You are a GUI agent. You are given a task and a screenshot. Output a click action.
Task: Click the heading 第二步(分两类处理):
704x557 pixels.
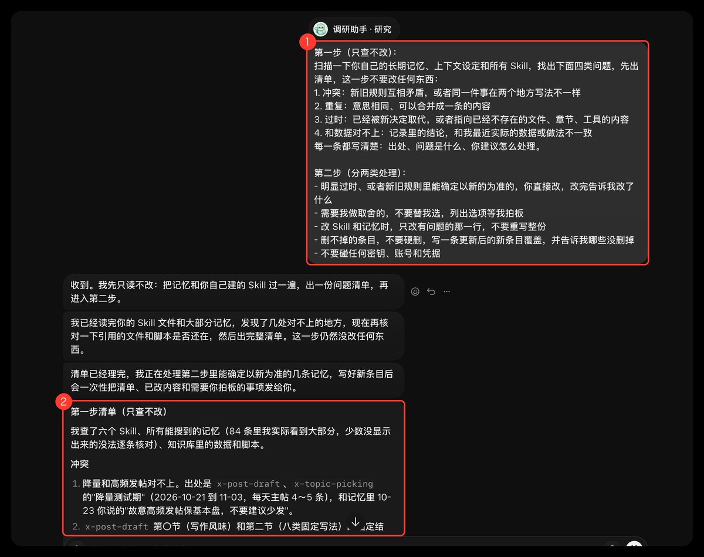(360, 173)
